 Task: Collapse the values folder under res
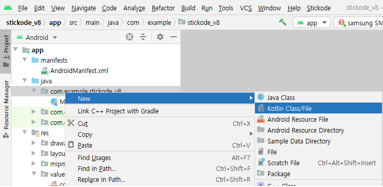[34, 174]
